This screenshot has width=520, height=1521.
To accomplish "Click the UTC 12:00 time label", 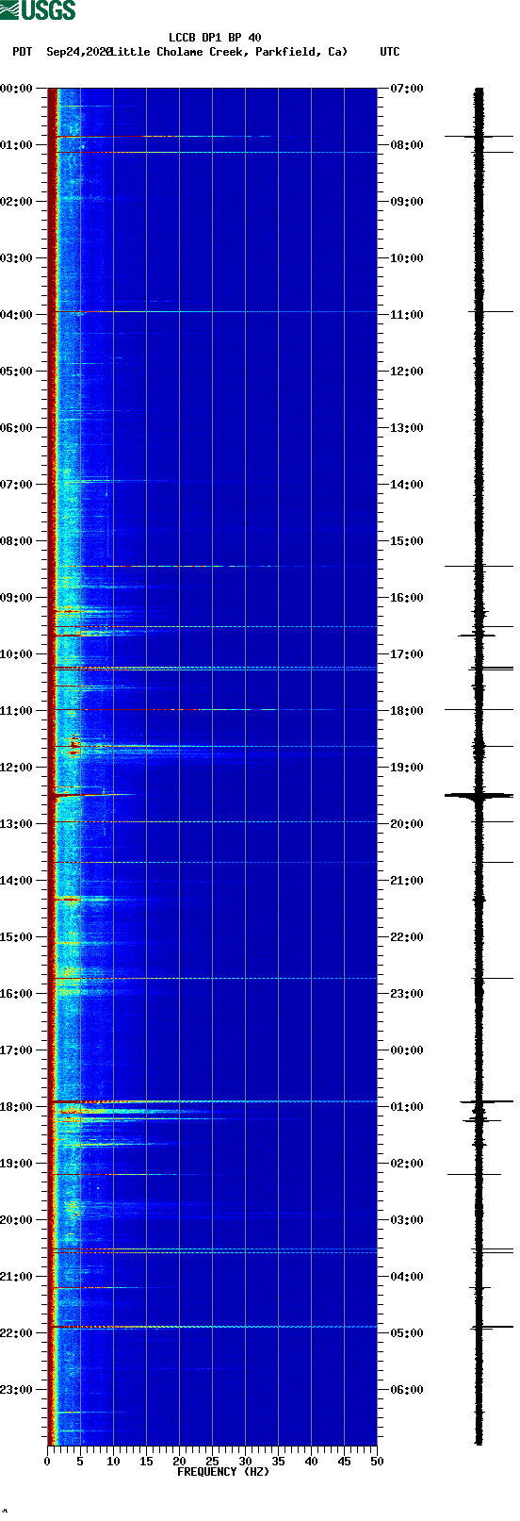I will pyautogui.click(x=407, y=372).
